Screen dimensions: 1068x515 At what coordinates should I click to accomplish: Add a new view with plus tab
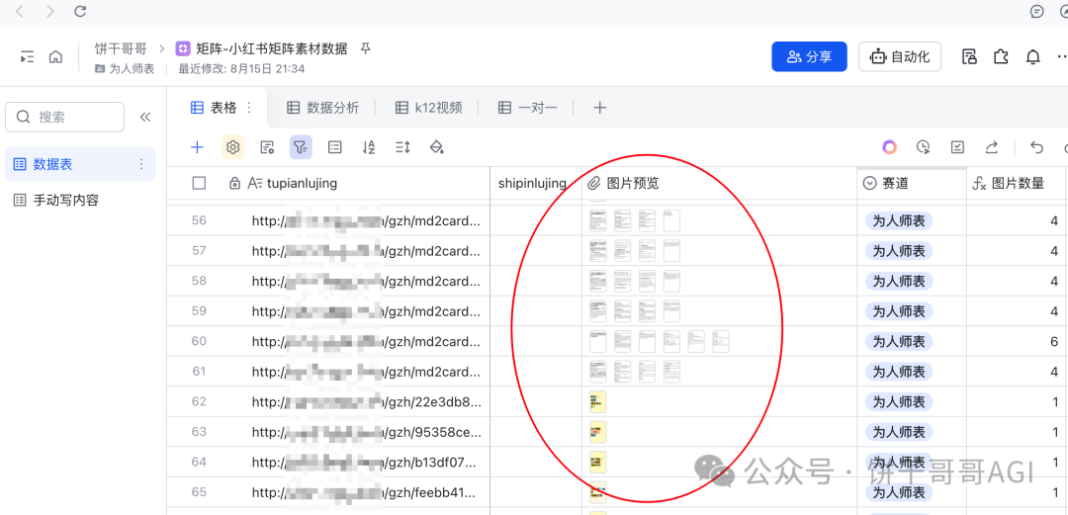point(599,108)
